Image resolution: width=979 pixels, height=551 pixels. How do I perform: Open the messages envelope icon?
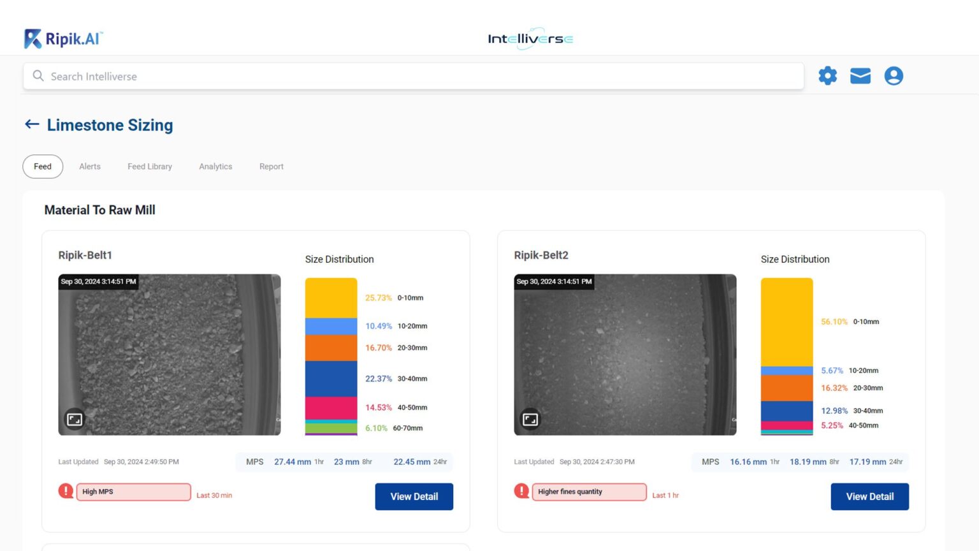pos(860,75)
